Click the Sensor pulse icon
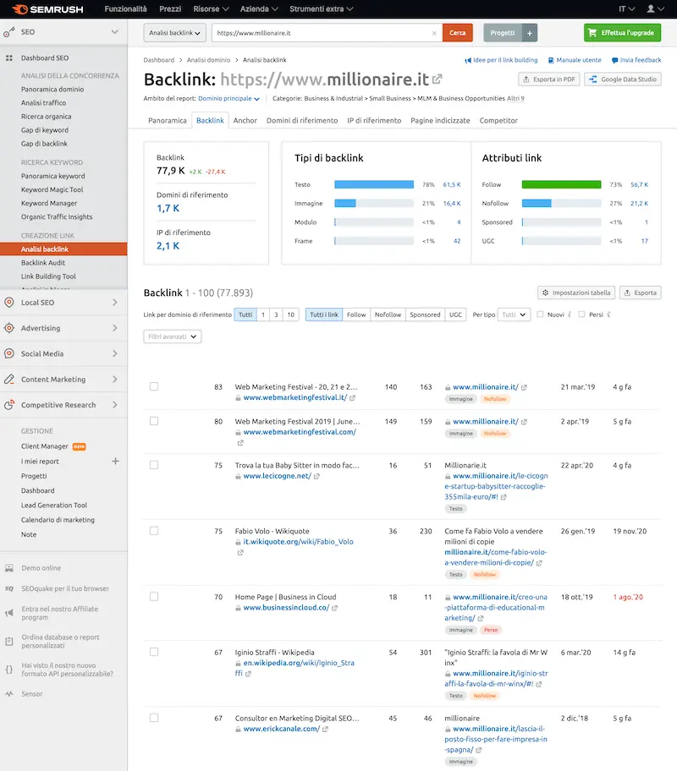This screenshot has width=677, height=771. [x=8, y=694]
